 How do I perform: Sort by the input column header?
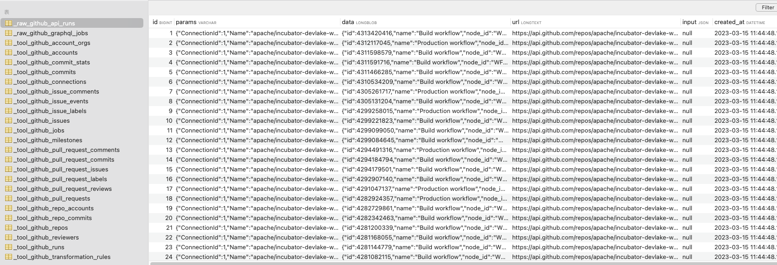point(695,22)
